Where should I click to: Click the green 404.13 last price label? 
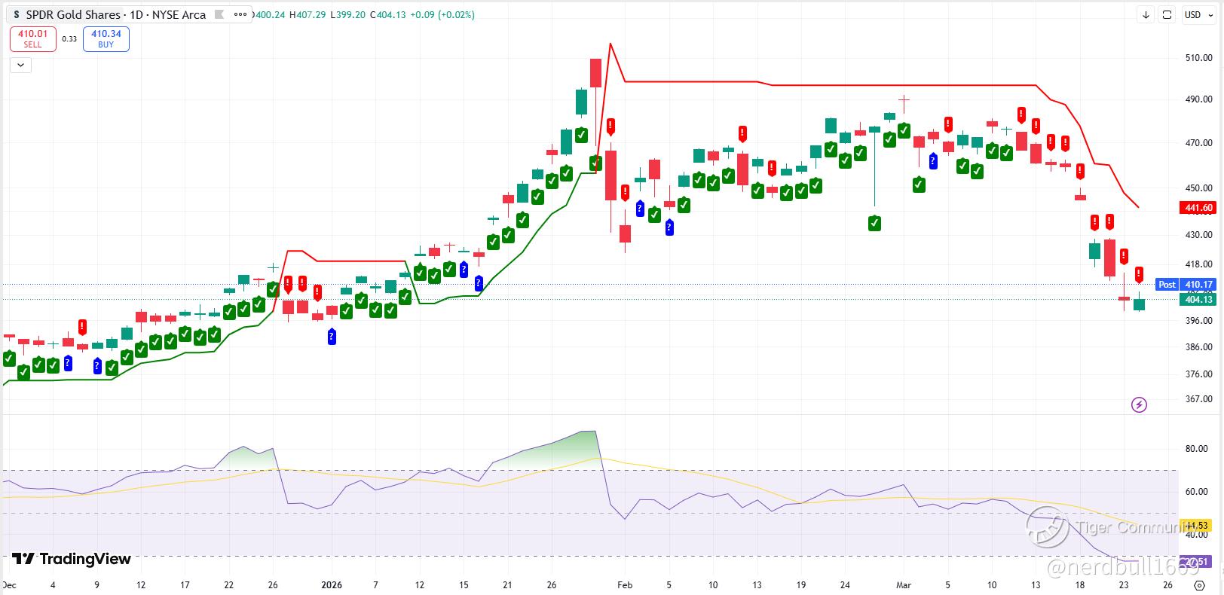click(x=1198, y=300)
